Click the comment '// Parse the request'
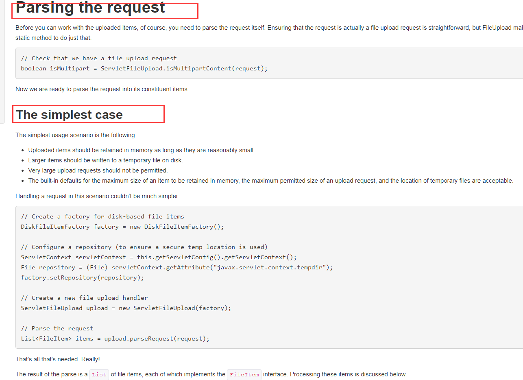This screenshot has width=523, height=380. [x=57, y=328]
